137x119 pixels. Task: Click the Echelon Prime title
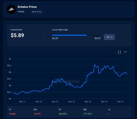coord(27,7)
